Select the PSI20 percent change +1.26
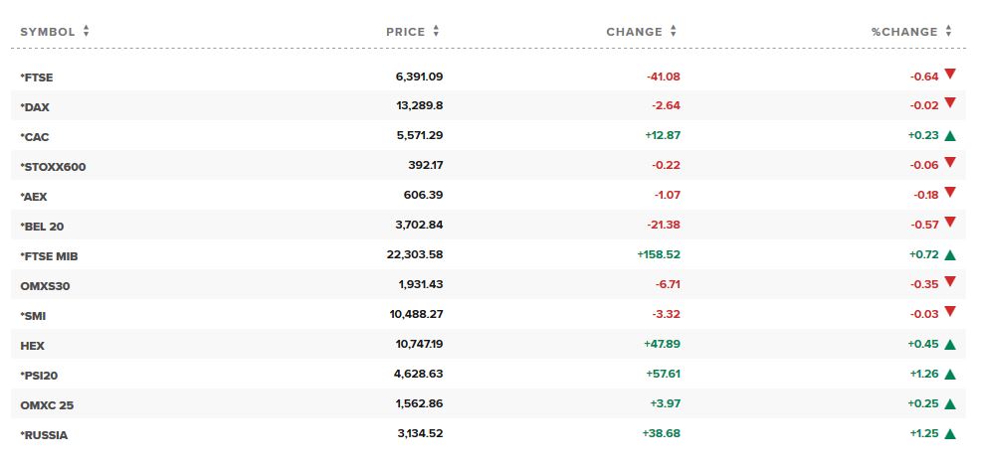The image size is (981, 466). pyautogui.click(x=924, y=375)
